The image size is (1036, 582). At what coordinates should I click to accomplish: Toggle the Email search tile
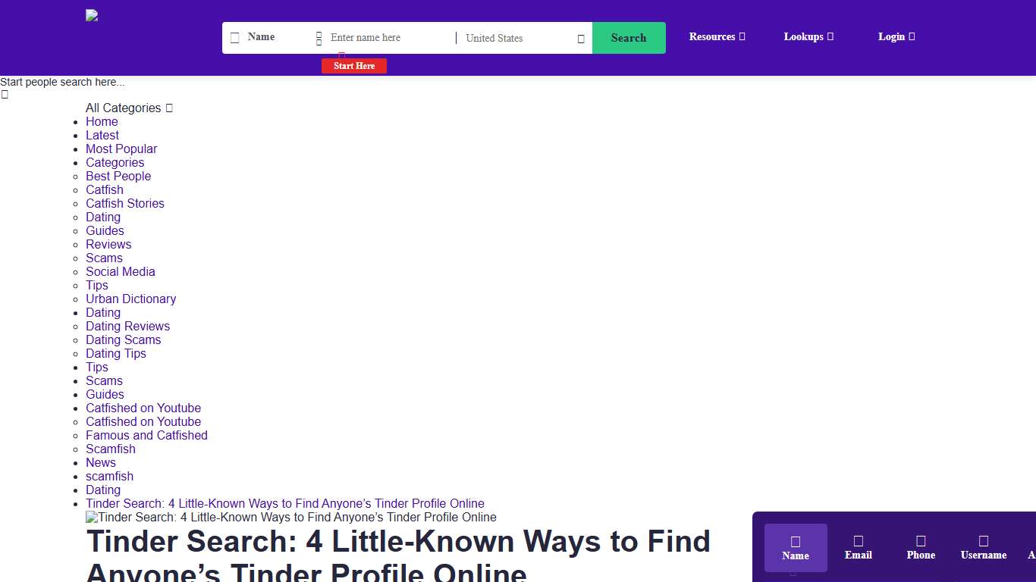pos(858,546)
